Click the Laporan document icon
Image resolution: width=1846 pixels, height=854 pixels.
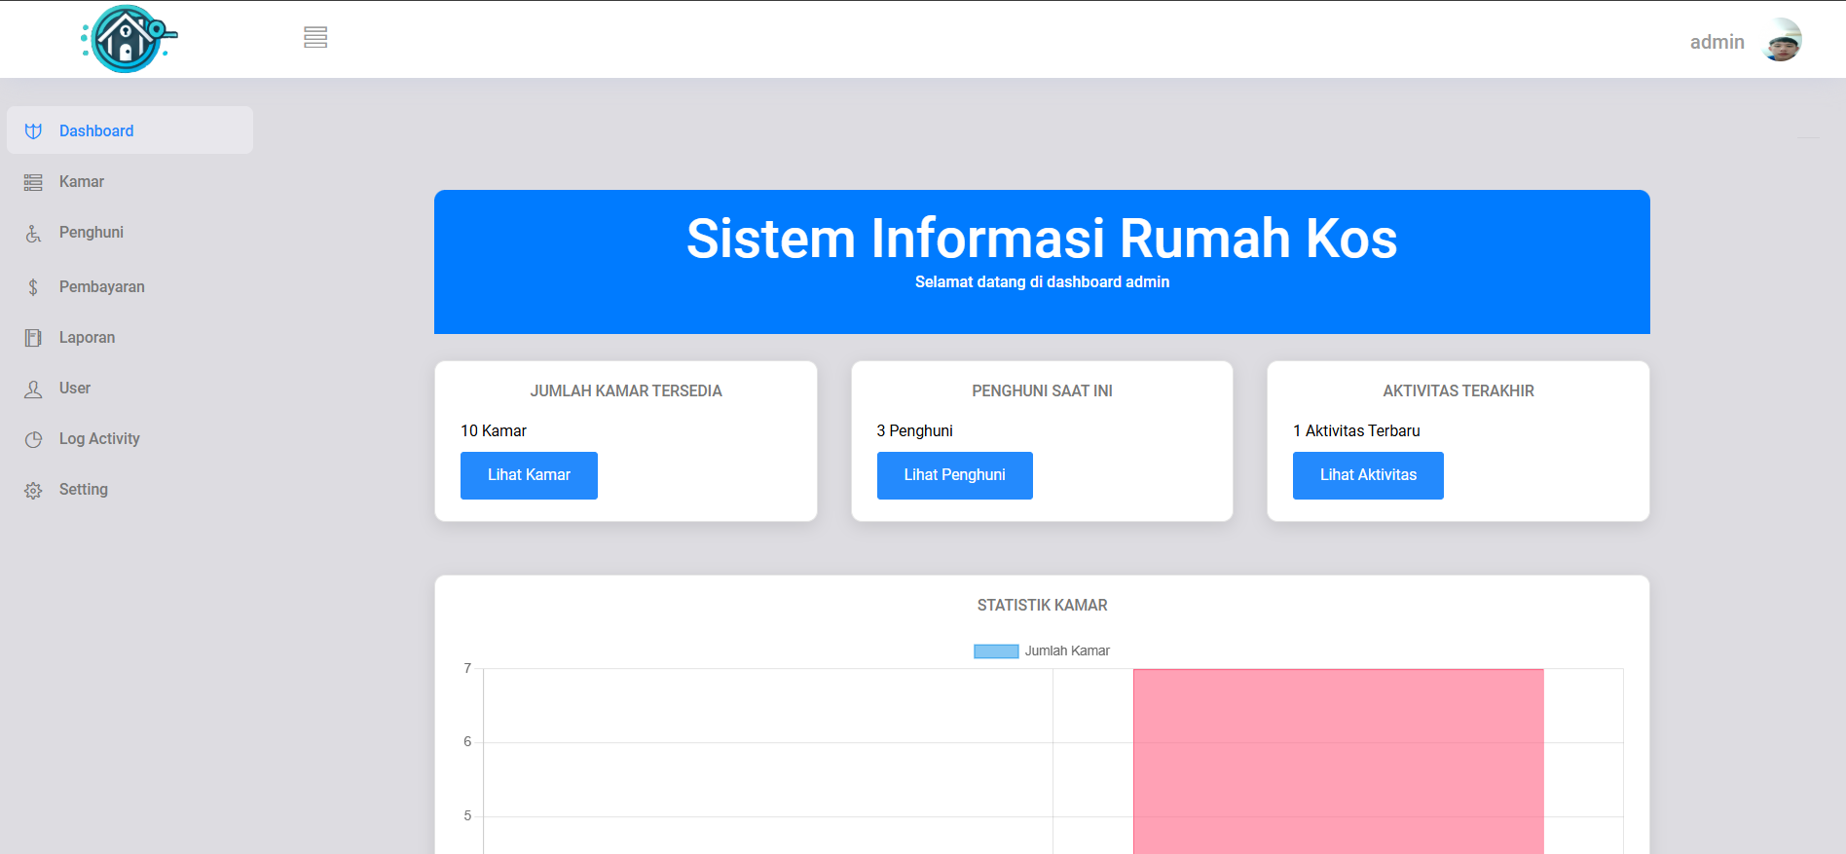tap(33, 338)
